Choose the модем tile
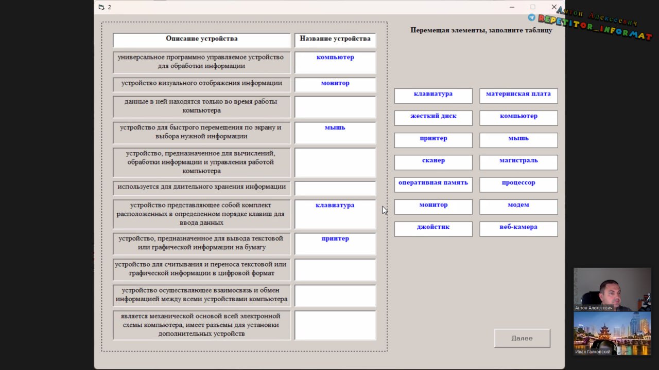The width and height of the screenshot is (659, 370). point(518,207)
